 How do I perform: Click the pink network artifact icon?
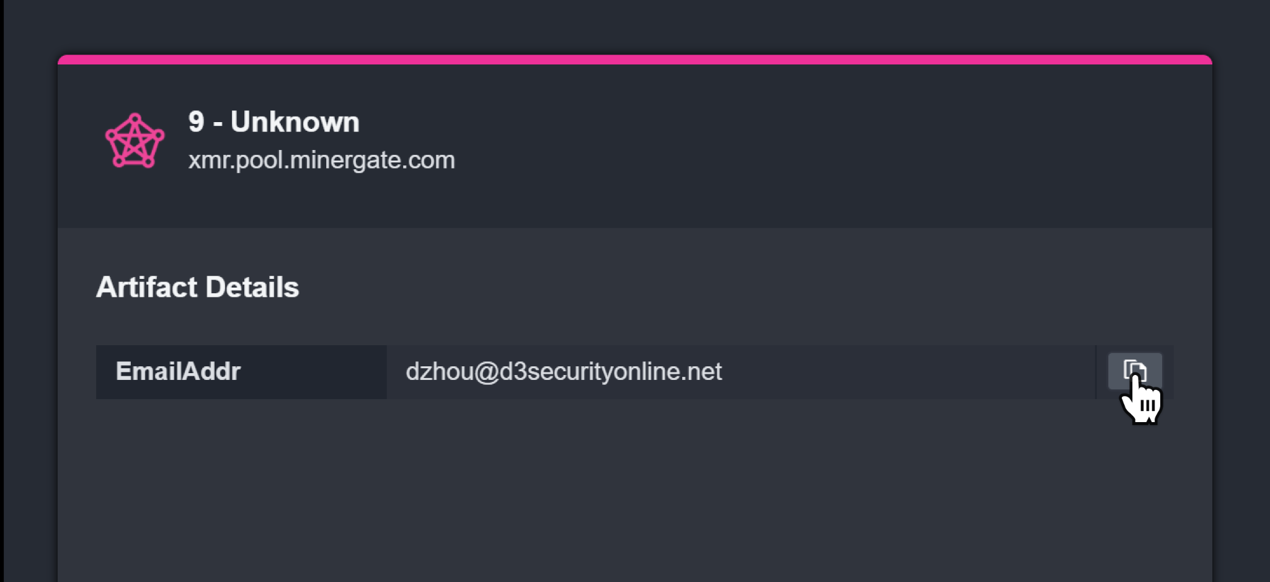point(135,141)
